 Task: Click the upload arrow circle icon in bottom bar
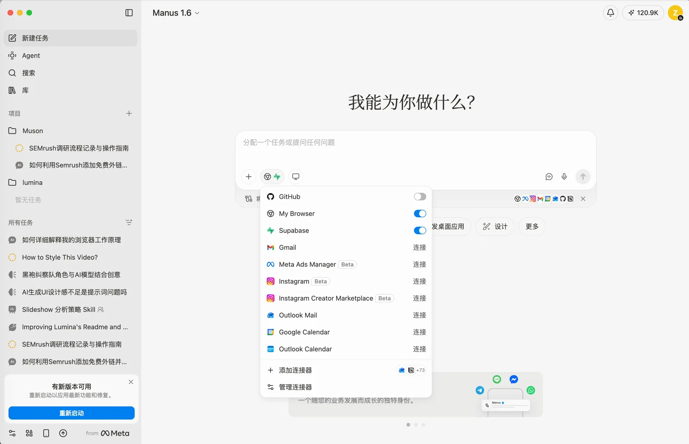pos(63,433)
